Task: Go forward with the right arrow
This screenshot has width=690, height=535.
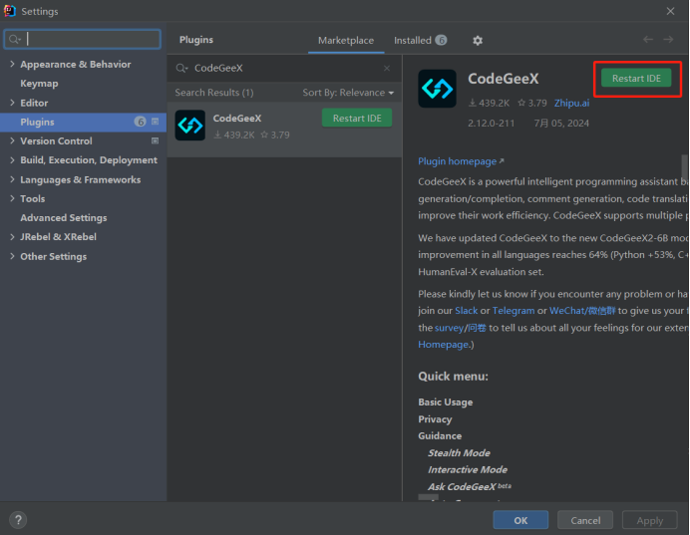Action: pyautogui.click(x=668, y=40)
